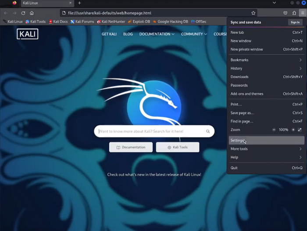Click the Documentation button

(x=131, y=147)
